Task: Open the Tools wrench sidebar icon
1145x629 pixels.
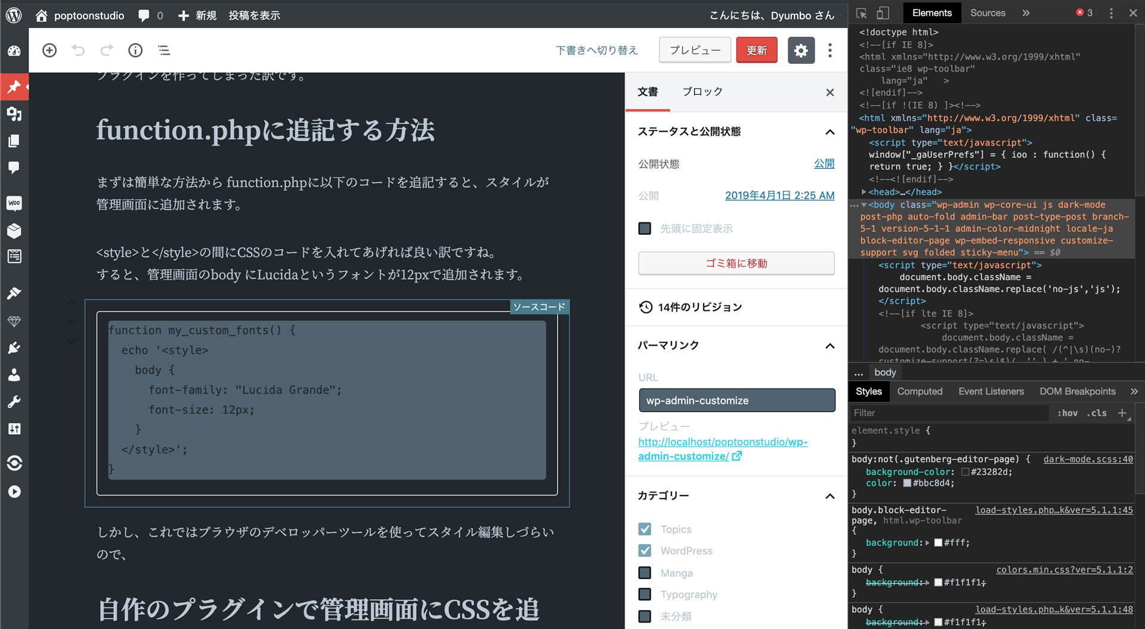Action: point(14,401)
